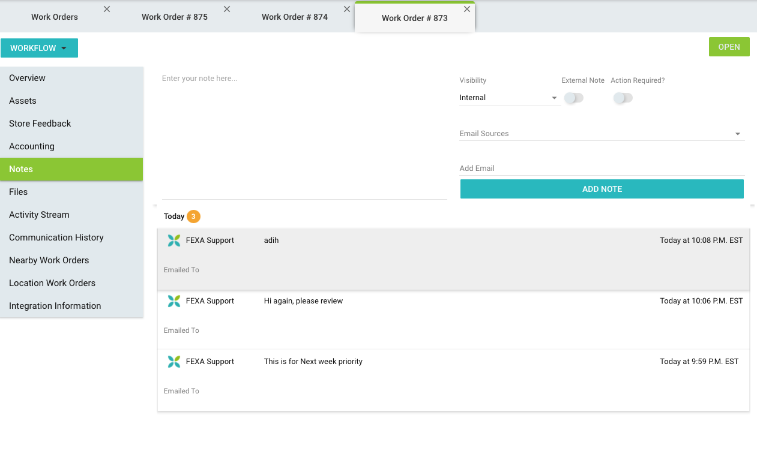Click the orange Today notes count badge
757x472 pixels.
[x=193, y=217]
